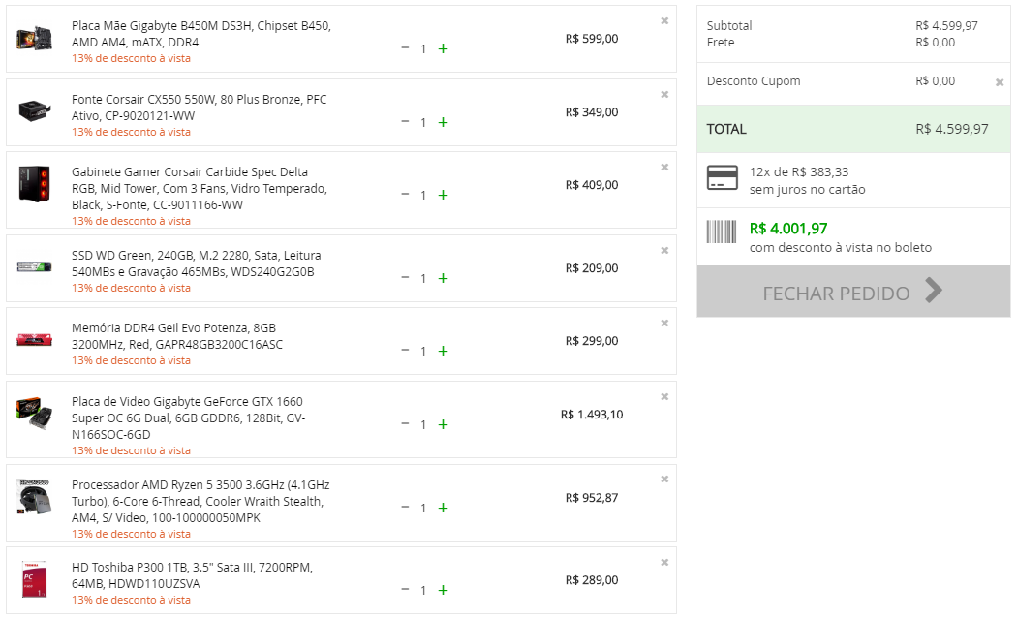Screen dimensions: 1017x619
Task: Open SSD WD Green 240GB product link
Action: [x=197, y=263]
